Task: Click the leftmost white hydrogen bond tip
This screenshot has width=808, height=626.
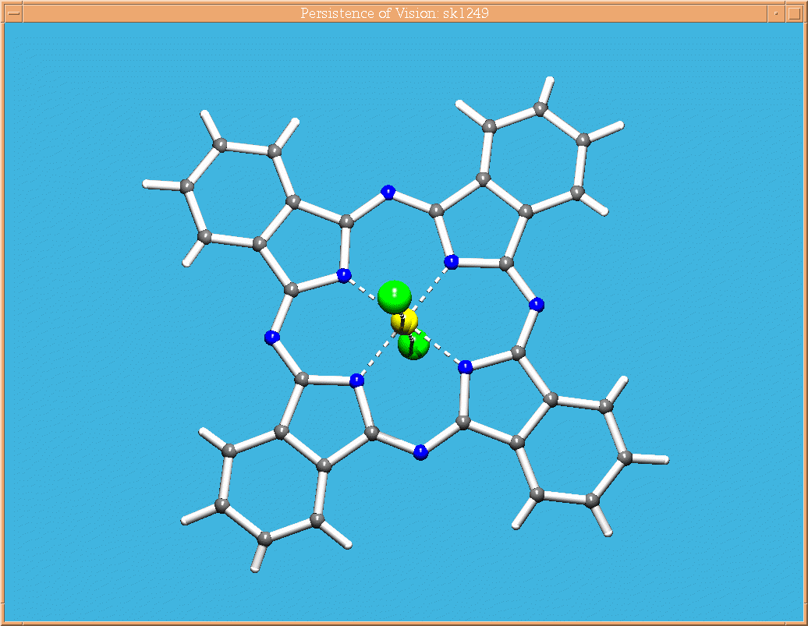Action: (147, 184)
